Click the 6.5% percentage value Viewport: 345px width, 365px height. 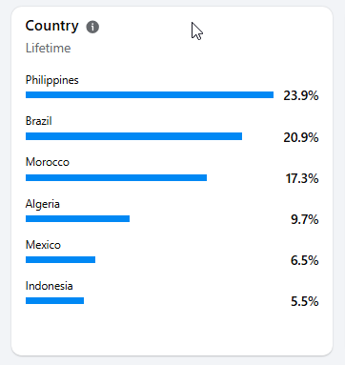pyautogui.click(x=305, y=260)
